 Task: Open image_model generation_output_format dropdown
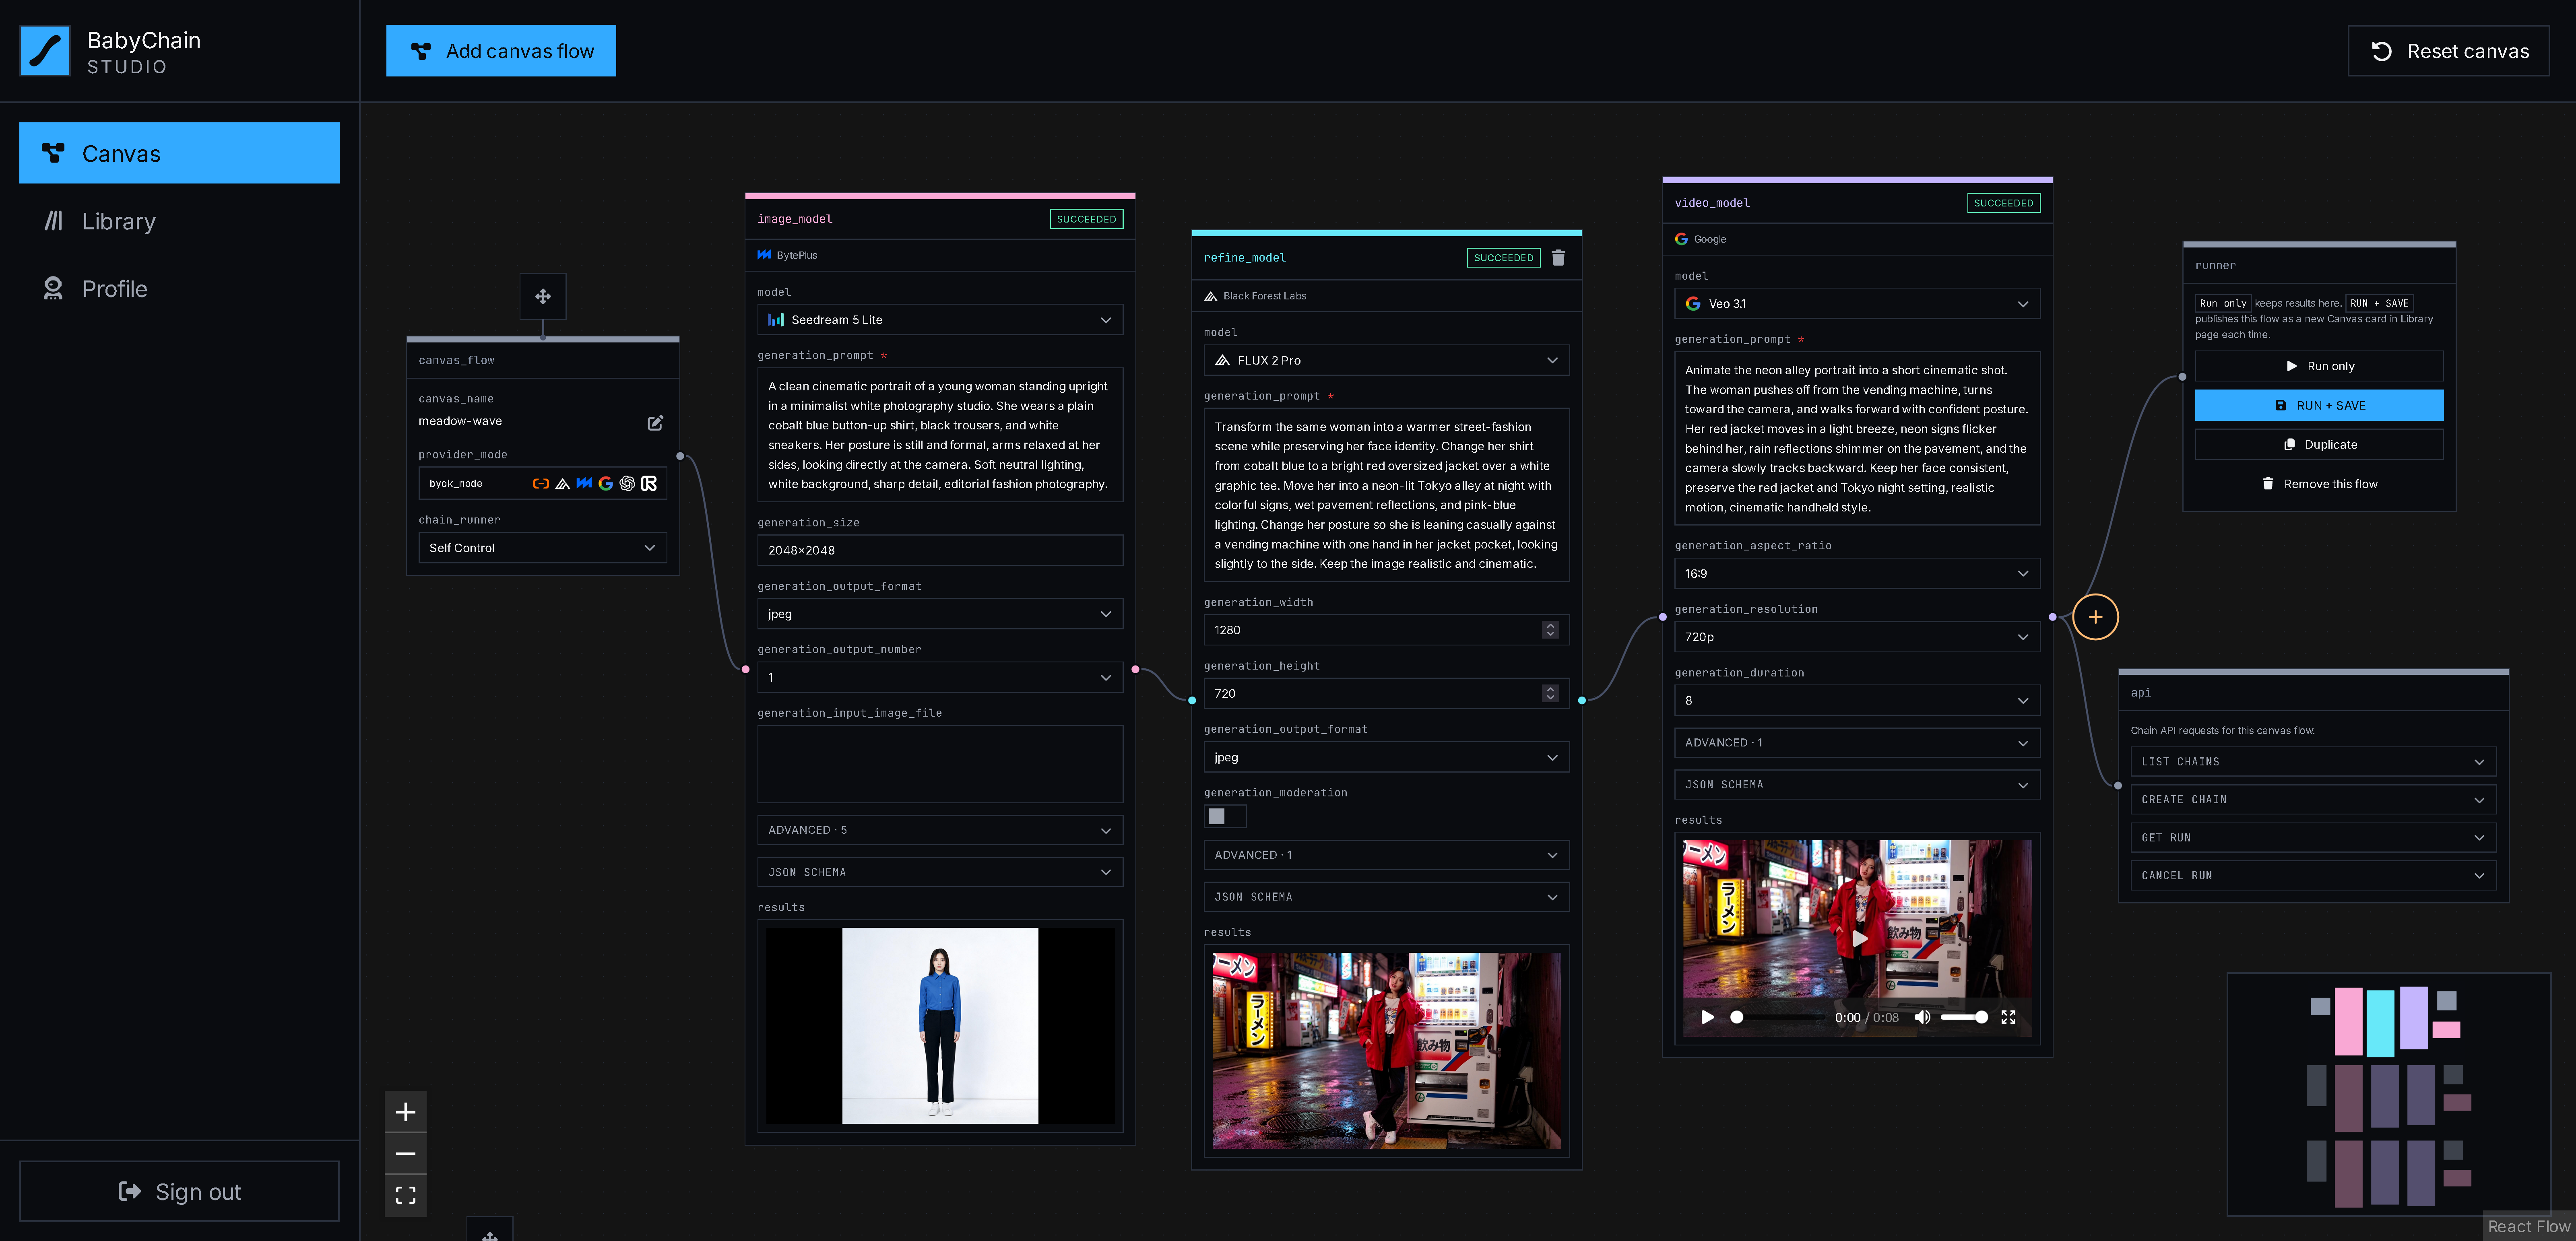coord(940,614)
